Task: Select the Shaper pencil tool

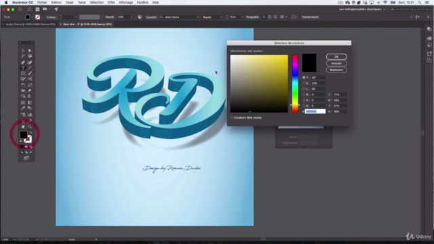Action: pyautogui.click(x=23, y=79)
